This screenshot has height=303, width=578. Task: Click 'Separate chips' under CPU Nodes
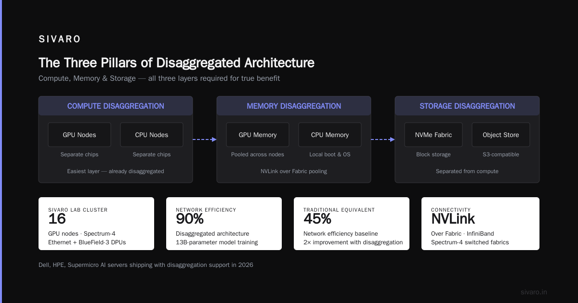152,154
